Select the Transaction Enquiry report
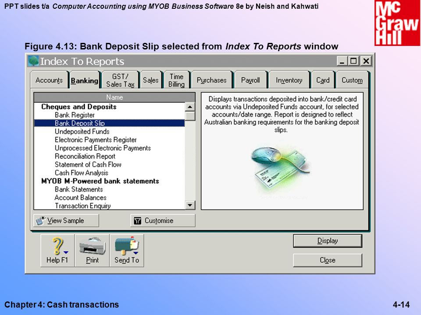 click(x=83, y=206)
